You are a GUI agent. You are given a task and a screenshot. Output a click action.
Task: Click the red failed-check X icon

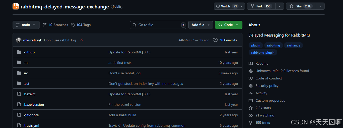click(x=82, y=40)
